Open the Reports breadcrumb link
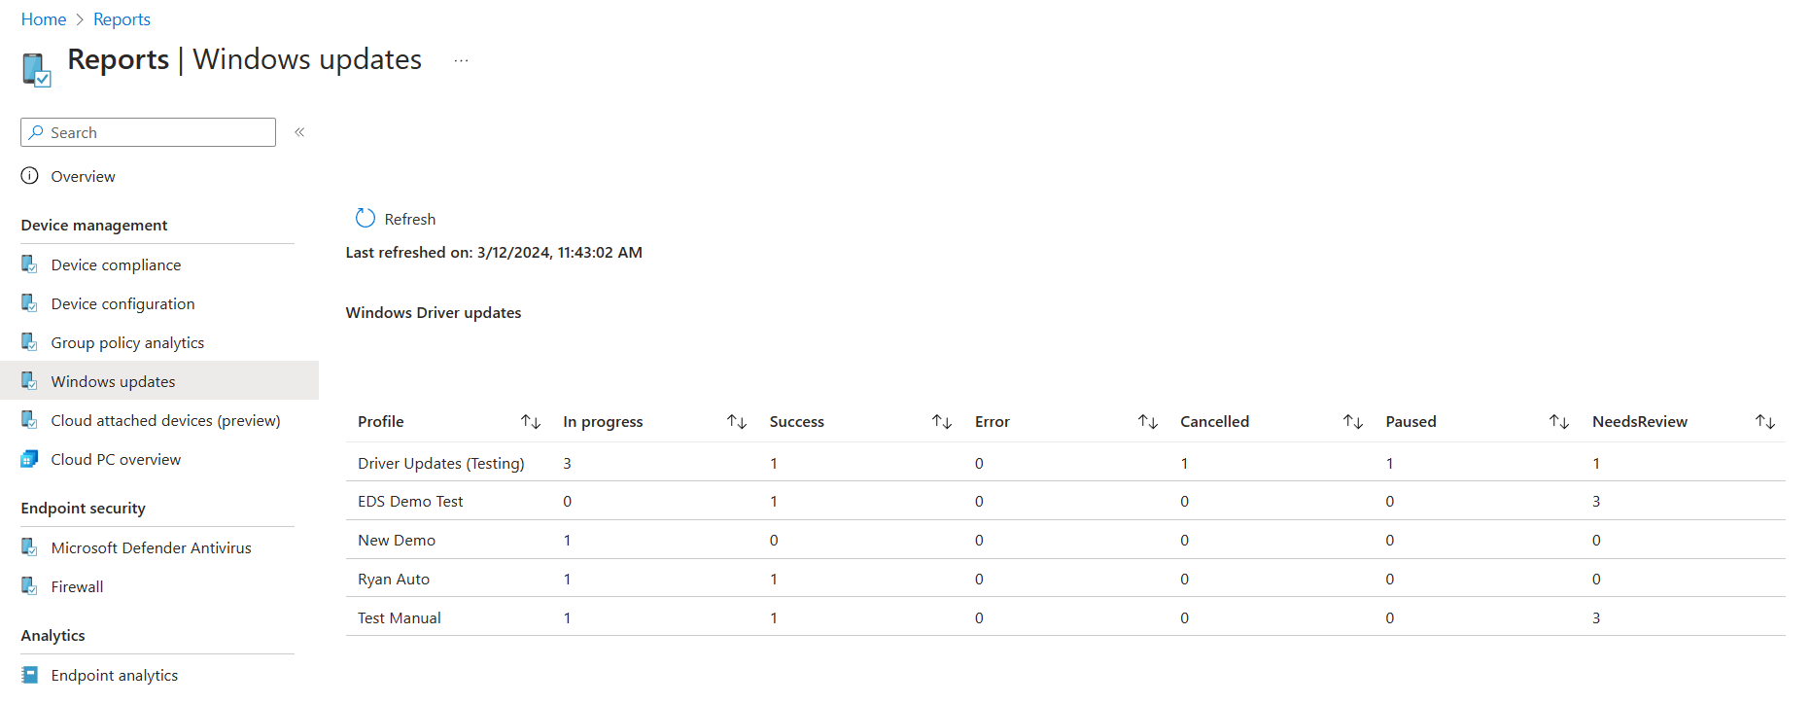The width and height of the screenshot is (1811, 704). click(x=122, y=18)
